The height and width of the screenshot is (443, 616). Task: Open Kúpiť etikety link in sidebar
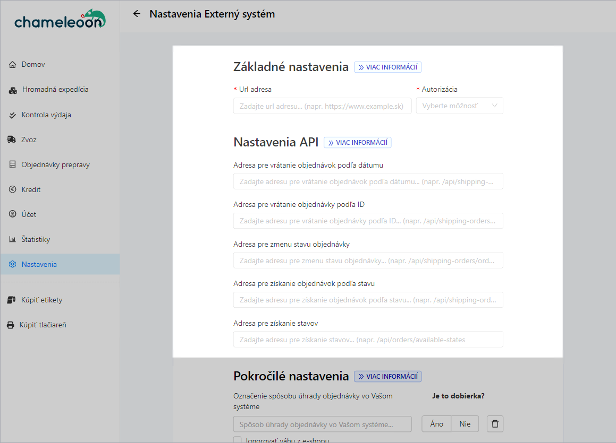click(42, 300)
